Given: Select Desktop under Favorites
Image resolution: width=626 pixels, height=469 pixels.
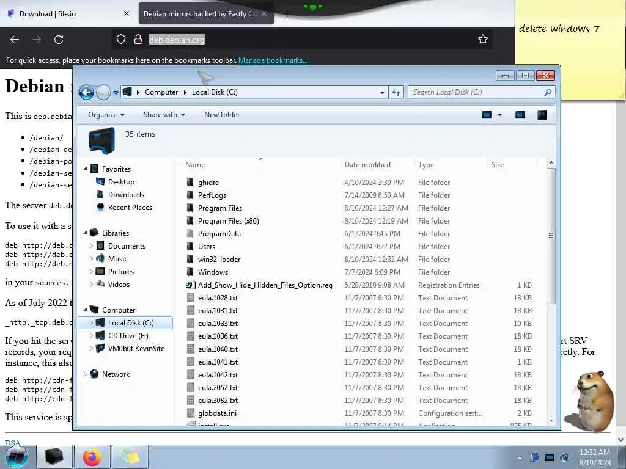Looking at the screenshot, I should [121, 182].
